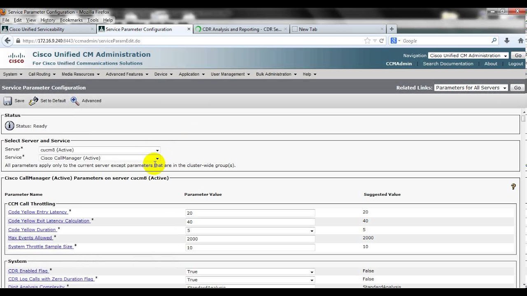Open CDR Log Calls Zero Duration dropdown

click(x=250, y=280)
